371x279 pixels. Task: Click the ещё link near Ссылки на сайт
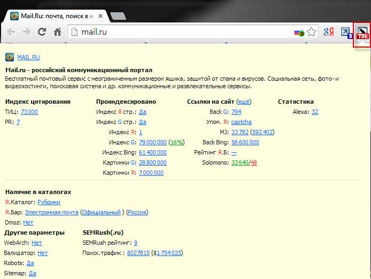click(x=244, y=102)
